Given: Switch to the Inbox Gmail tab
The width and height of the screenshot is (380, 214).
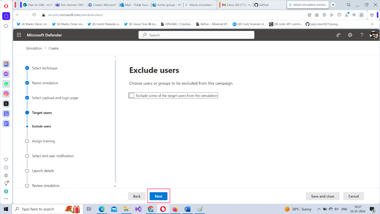Looking at the screenshot, I should tap(236, 5).
